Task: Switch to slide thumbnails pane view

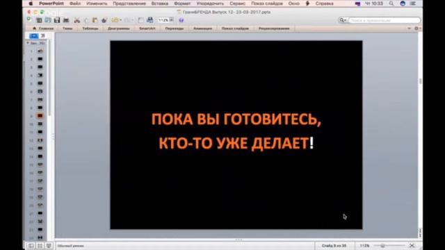Action: pyautogui.click(x=33, y=35)
